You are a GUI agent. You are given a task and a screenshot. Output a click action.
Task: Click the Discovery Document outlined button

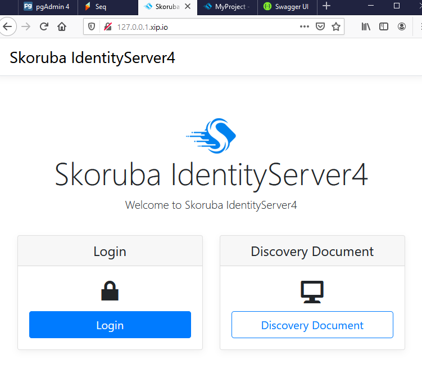[312, 325]
